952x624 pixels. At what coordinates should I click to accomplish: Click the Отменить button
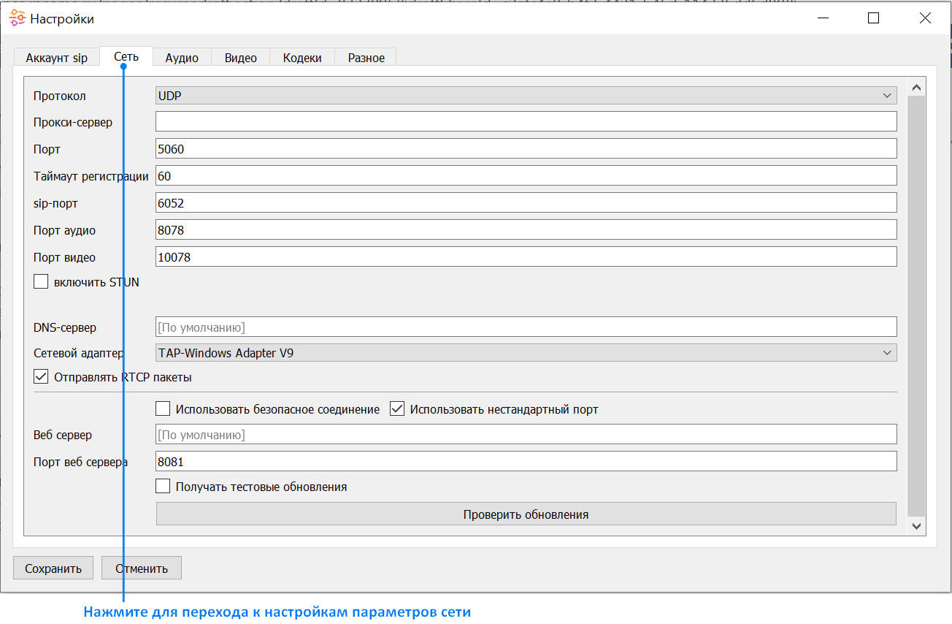(142, 568)
